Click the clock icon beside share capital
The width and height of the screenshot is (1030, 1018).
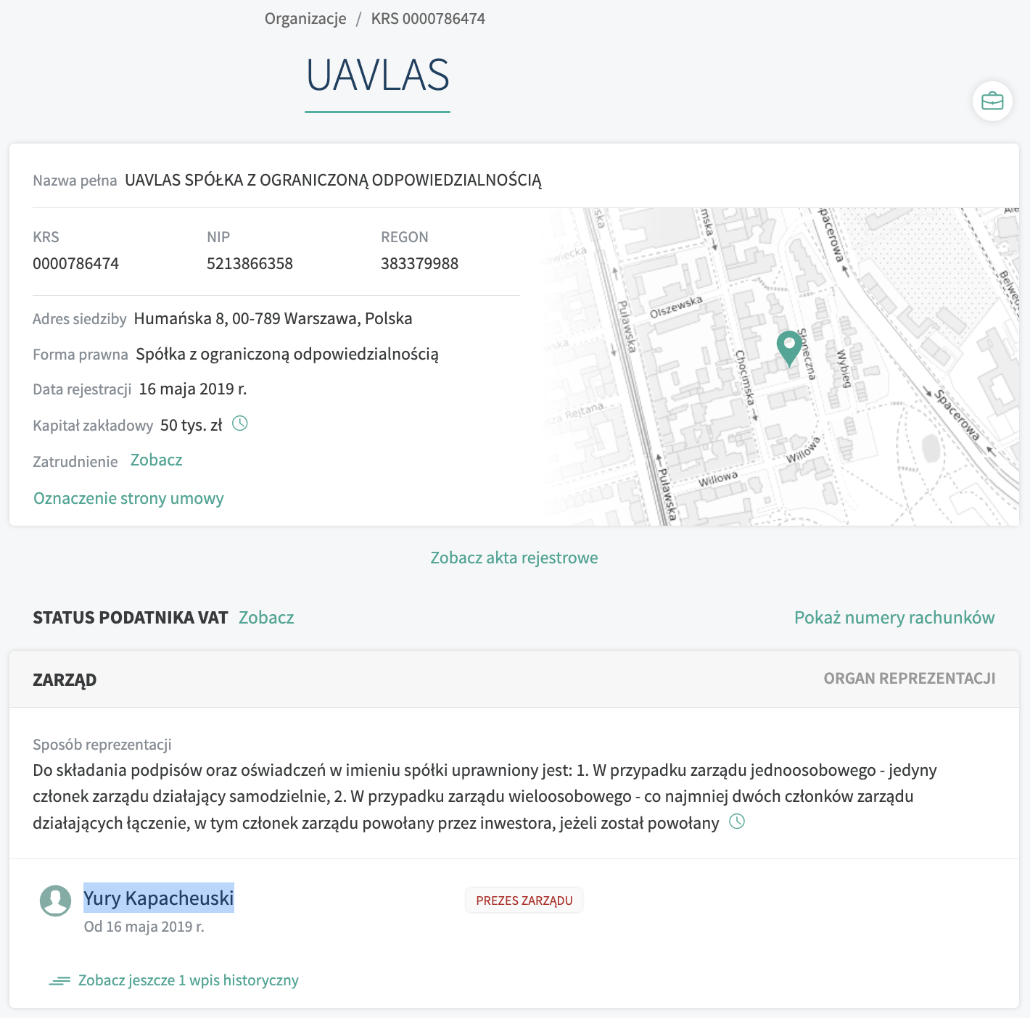coord(239,423)
